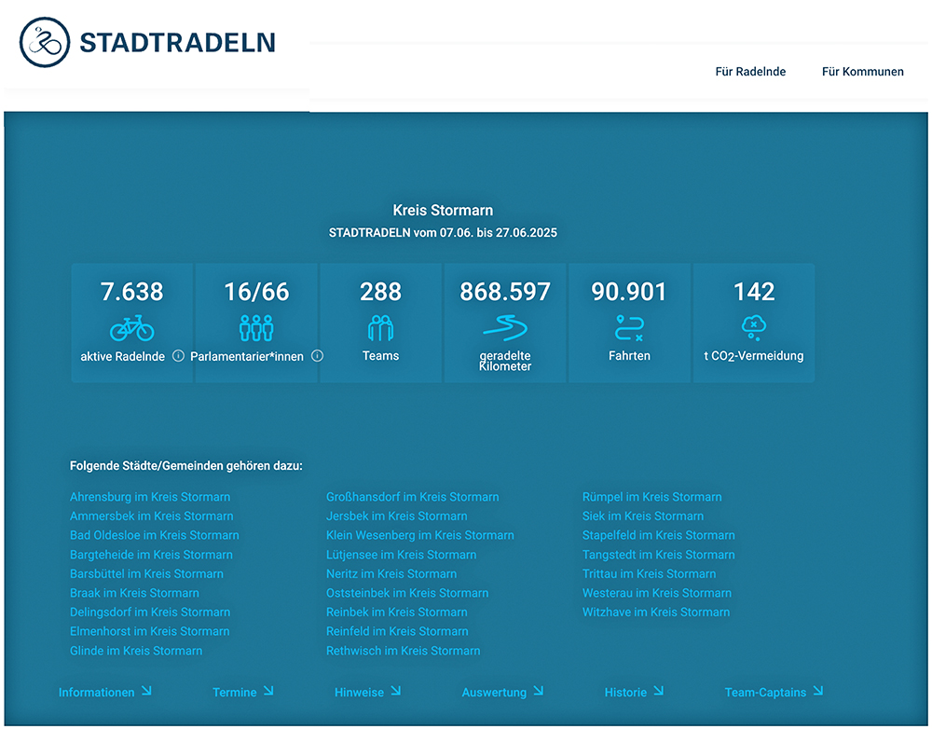Go to Auswertung section
This screenshot has height=729, width=932.
click(x=494, y=692)
